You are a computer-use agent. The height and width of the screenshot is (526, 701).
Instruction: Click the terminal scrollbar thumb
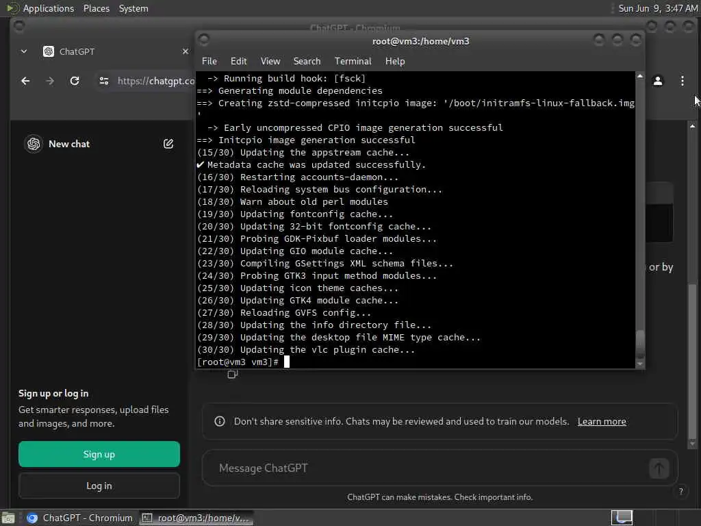pos(640,344)
